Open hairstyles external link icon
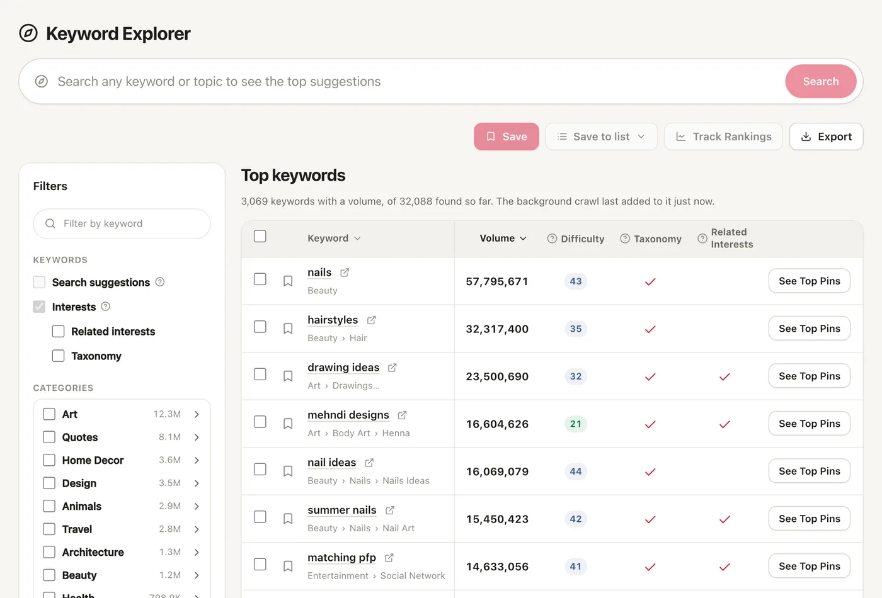Screen dimensions: 882x598 coord(372,320)
